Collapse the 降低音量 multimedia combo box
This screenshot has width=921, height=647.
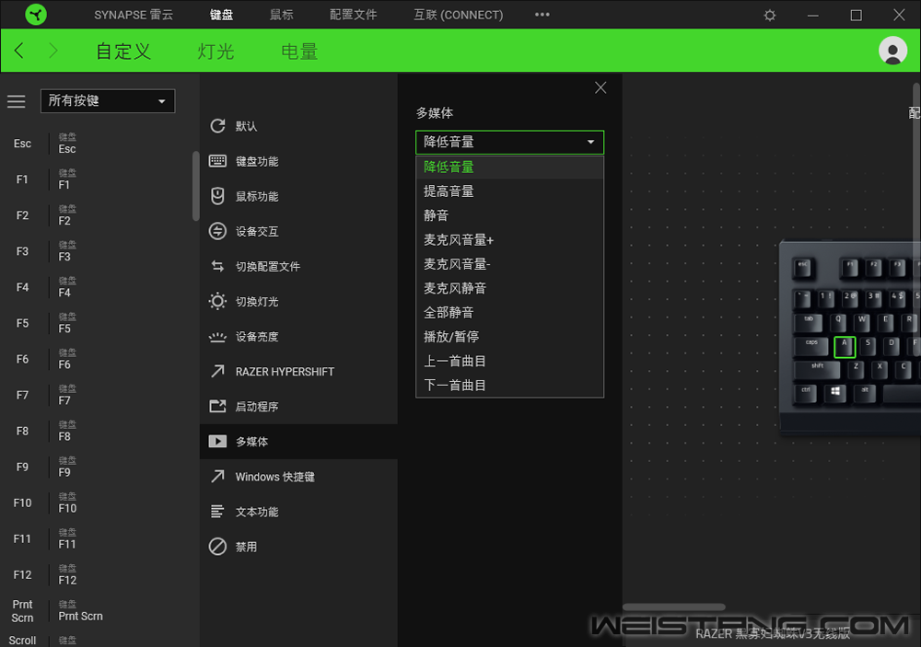pos(509,142)
